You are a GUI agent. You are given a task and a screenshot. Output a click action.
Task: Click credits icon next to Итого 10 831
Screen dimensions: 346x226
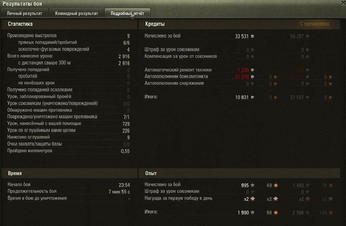[252, 97]
